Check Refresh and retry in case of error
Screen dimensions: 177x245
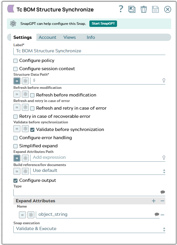click(32, 108)
